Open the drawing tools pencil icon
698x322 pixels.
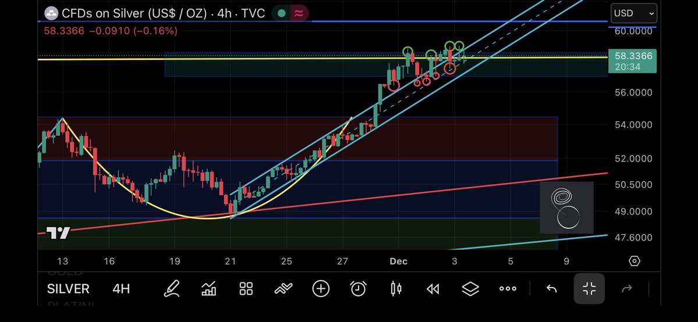(x=172, y=289)
